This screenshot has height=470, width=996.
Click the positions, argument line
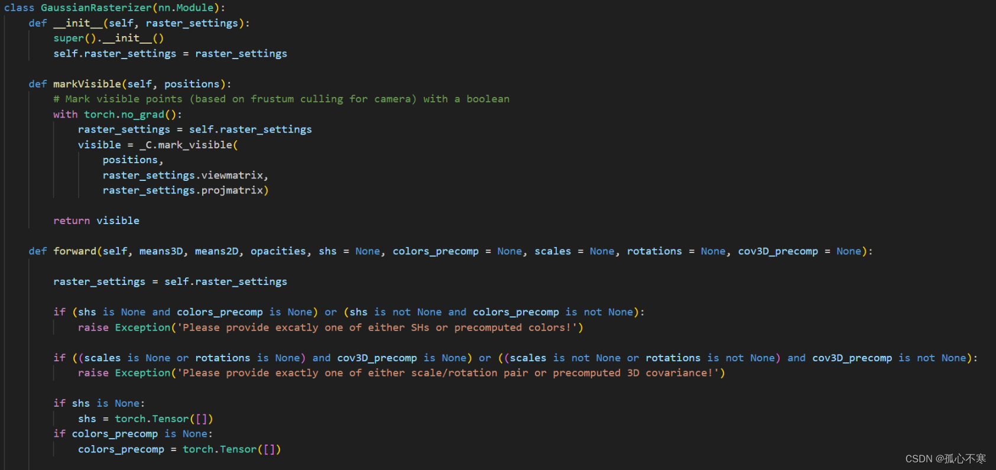click(133, 160)
